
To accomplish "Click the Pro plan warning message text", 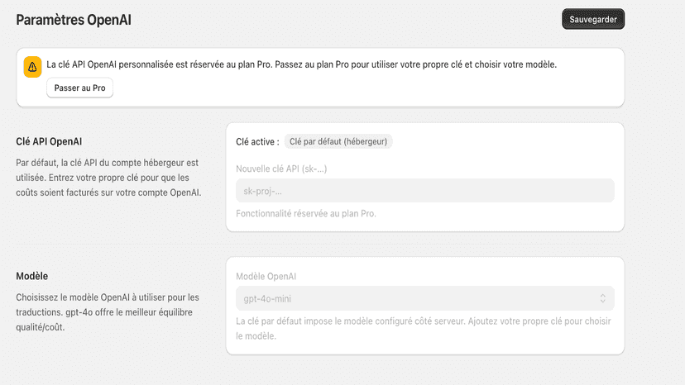I will (x=301, y=64).
